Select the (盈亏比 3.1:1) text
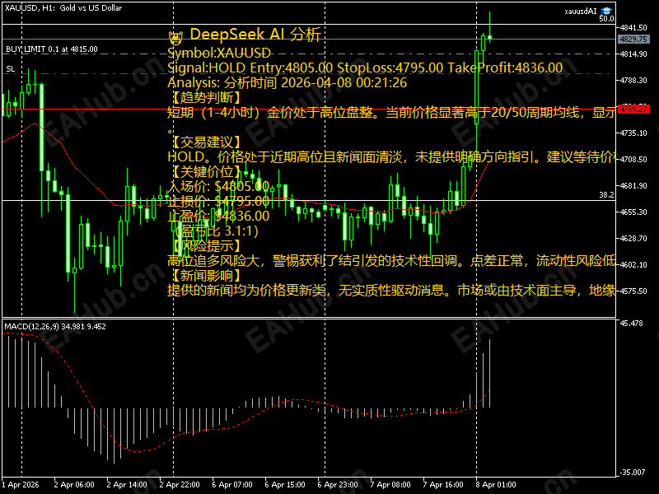Image resolution: width=659 pixels, height=494 pixels. [217, 231]
